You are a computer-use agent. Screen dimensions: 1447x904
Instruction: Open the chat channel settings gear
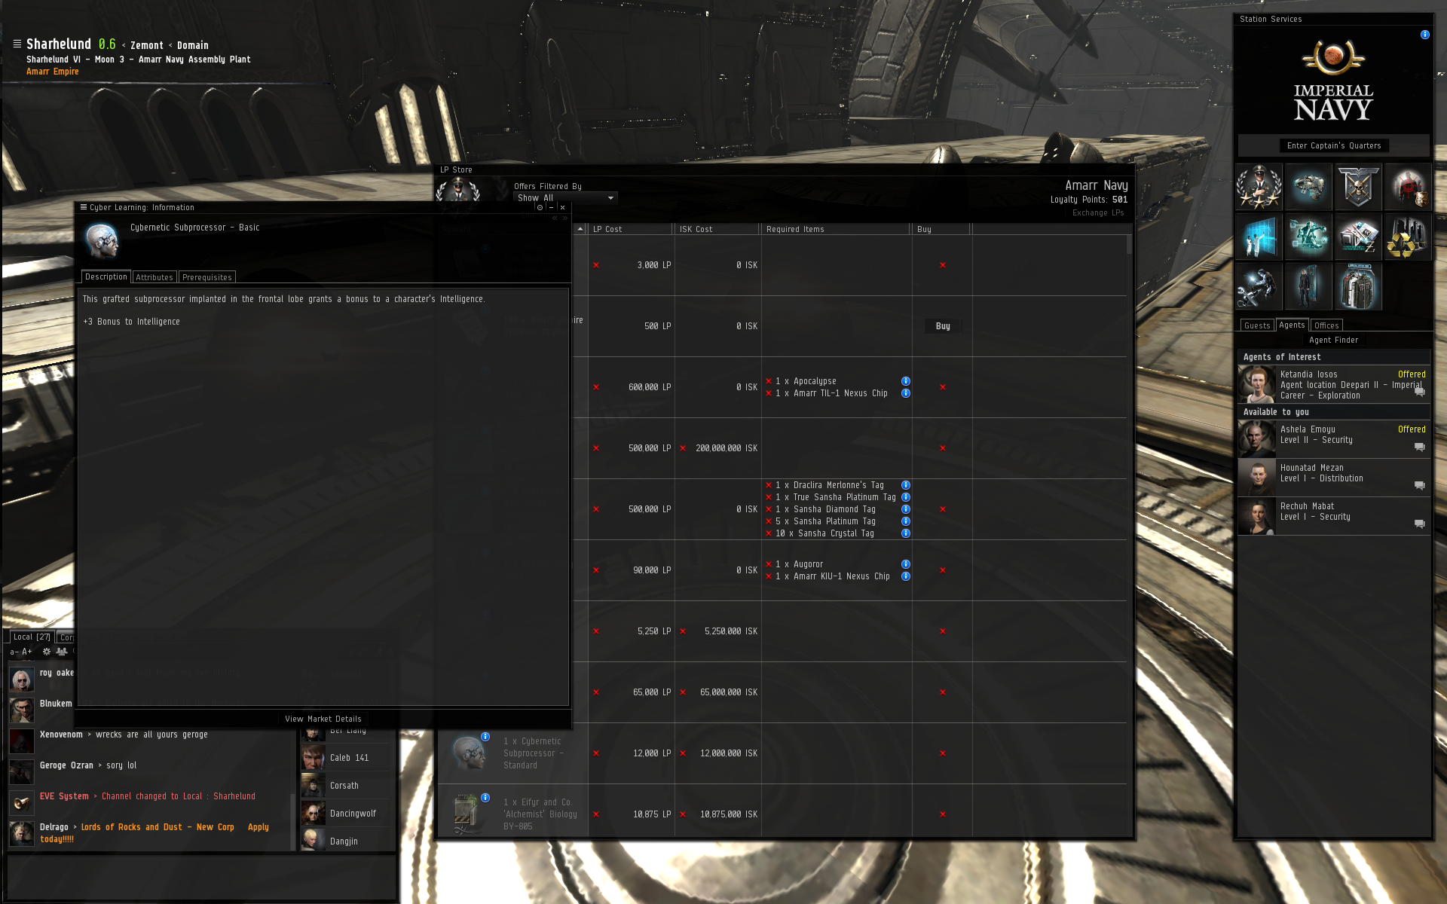point(47,652)
